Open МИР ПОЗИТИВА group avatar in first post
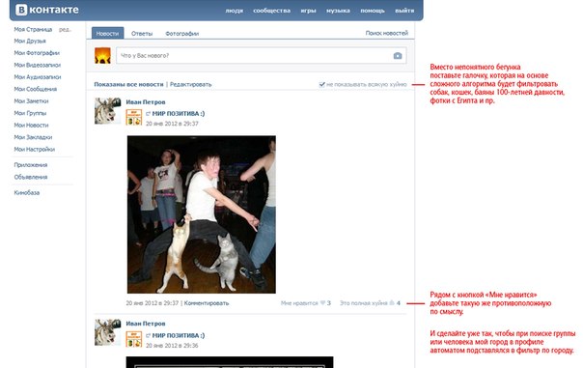 pyautogui.click(x=134, y=117)
